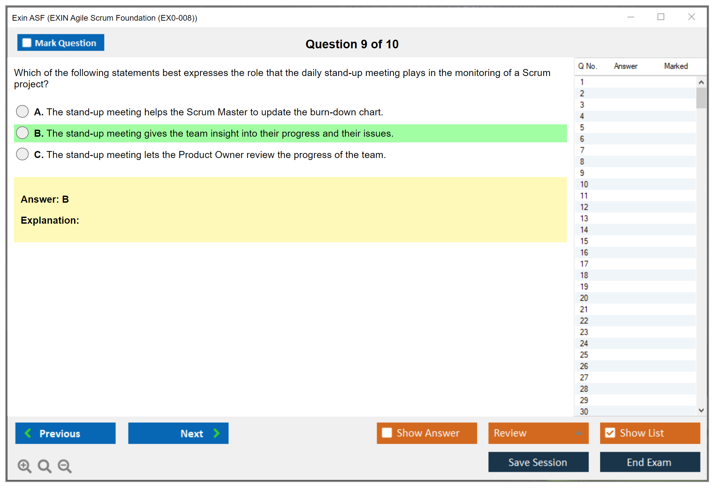
Task: Select question 3 in the list
Action: point(582,105)
